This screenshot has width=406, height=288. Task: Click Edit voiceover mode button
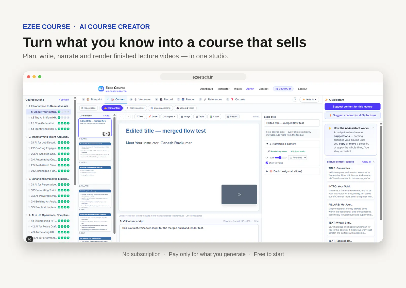click(136, 108)
